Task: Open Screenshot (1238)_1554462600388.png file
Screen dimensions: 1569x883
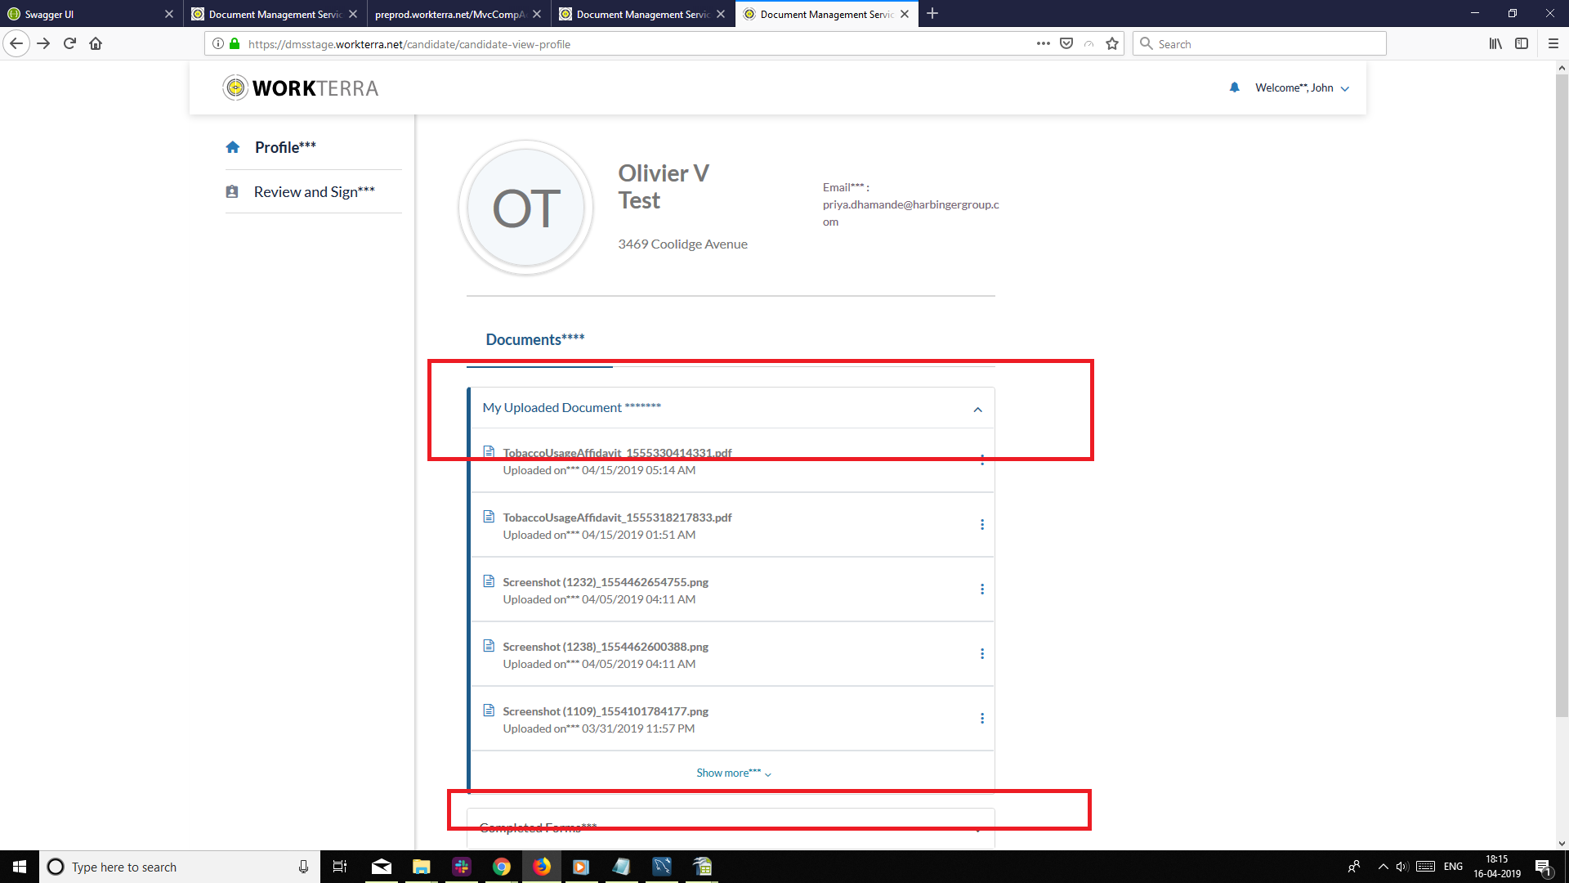Action: click(x=606, y=647)
